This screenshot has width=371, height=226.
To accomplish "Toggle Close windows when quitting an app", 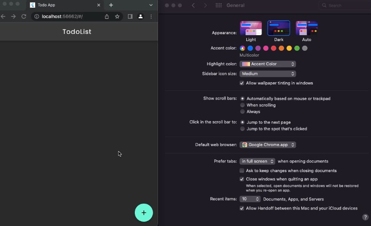I will (242, 179).
